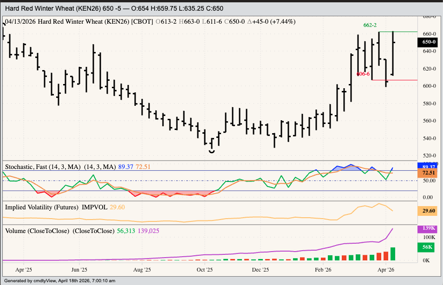Click the 100K volume axis label
The height and width of the screenshot is (285, 443).
coord(429,237)
